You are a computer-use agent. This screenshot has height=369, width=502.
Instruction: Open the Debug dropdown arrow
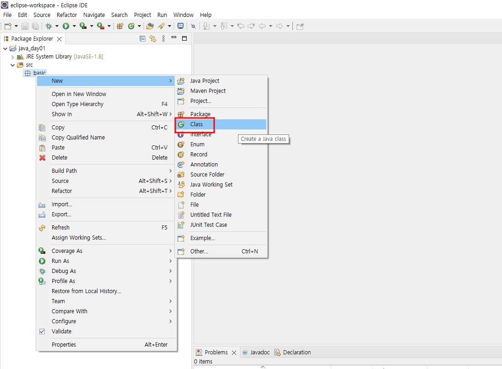[x=57, y=26]
